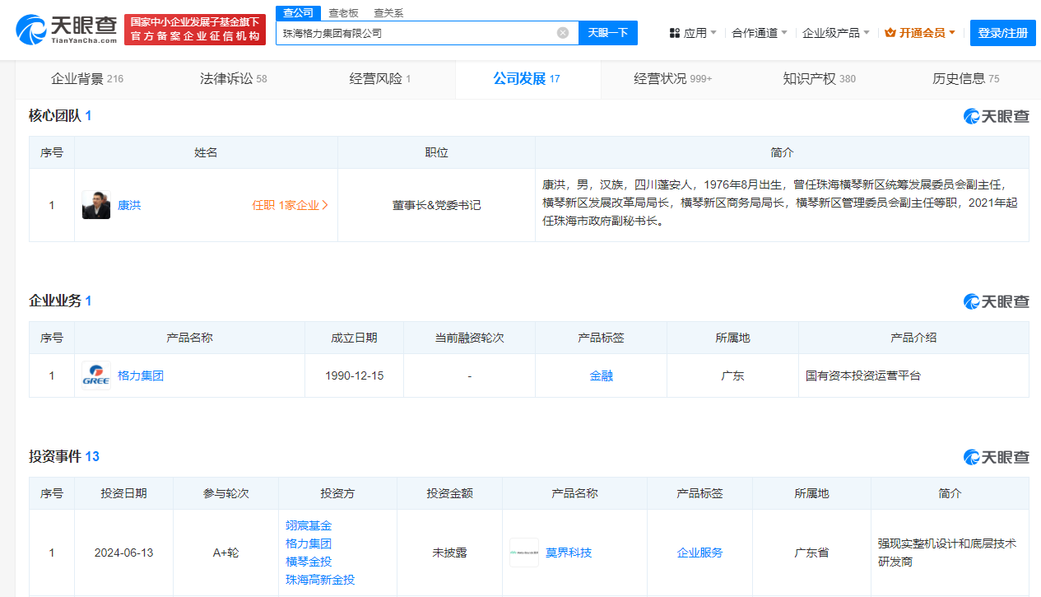Image resolution: width=1041 pixels, height=597 pixels.
Task: Open the 珠海高新金投 investor link
Action: coord(320,580)
